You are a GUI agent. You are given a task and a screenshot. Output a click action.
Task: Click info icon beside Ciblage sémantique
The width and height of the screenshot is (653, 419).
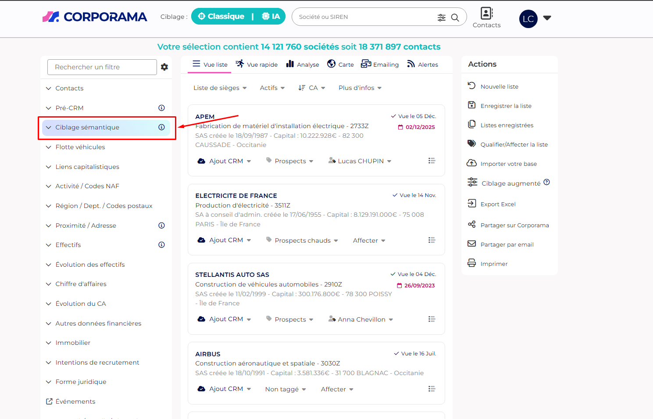[161, 127]
